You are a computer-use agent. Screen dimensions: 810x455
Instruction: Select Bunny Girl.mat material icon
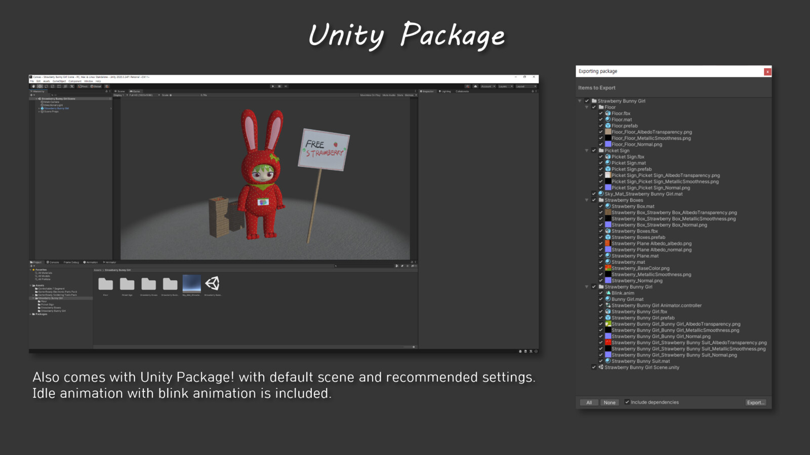click(608, 299)
